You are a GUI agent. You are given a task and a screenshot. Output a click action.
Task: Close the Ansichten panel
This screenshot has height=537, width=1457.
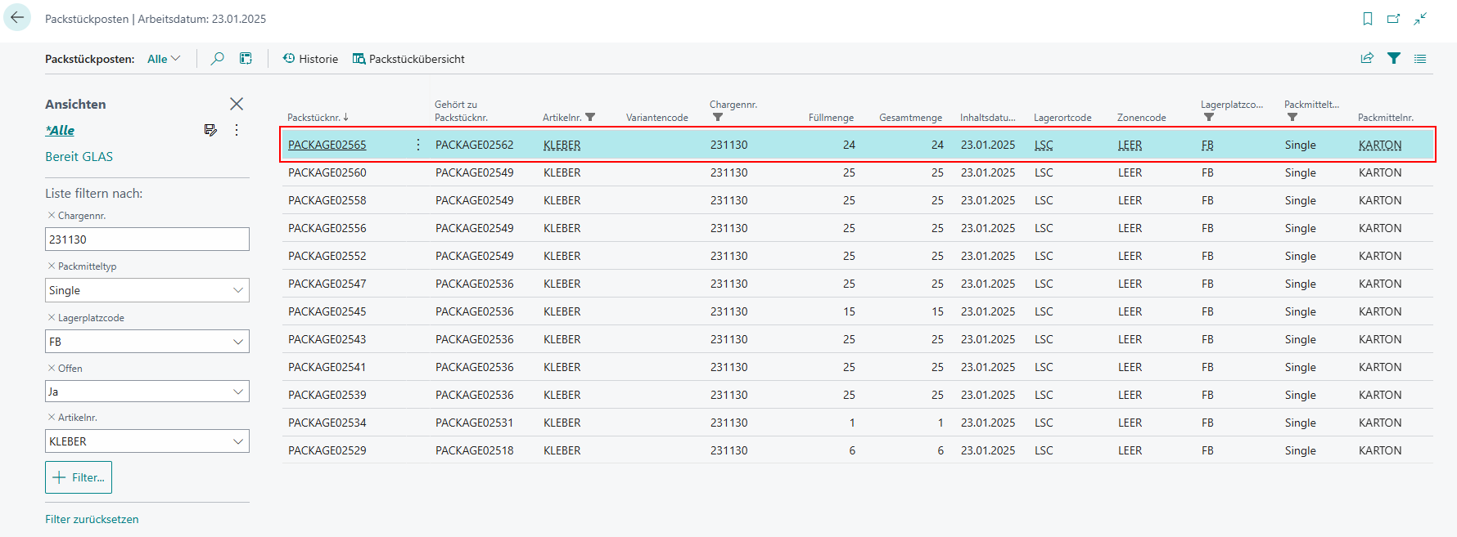237,104
